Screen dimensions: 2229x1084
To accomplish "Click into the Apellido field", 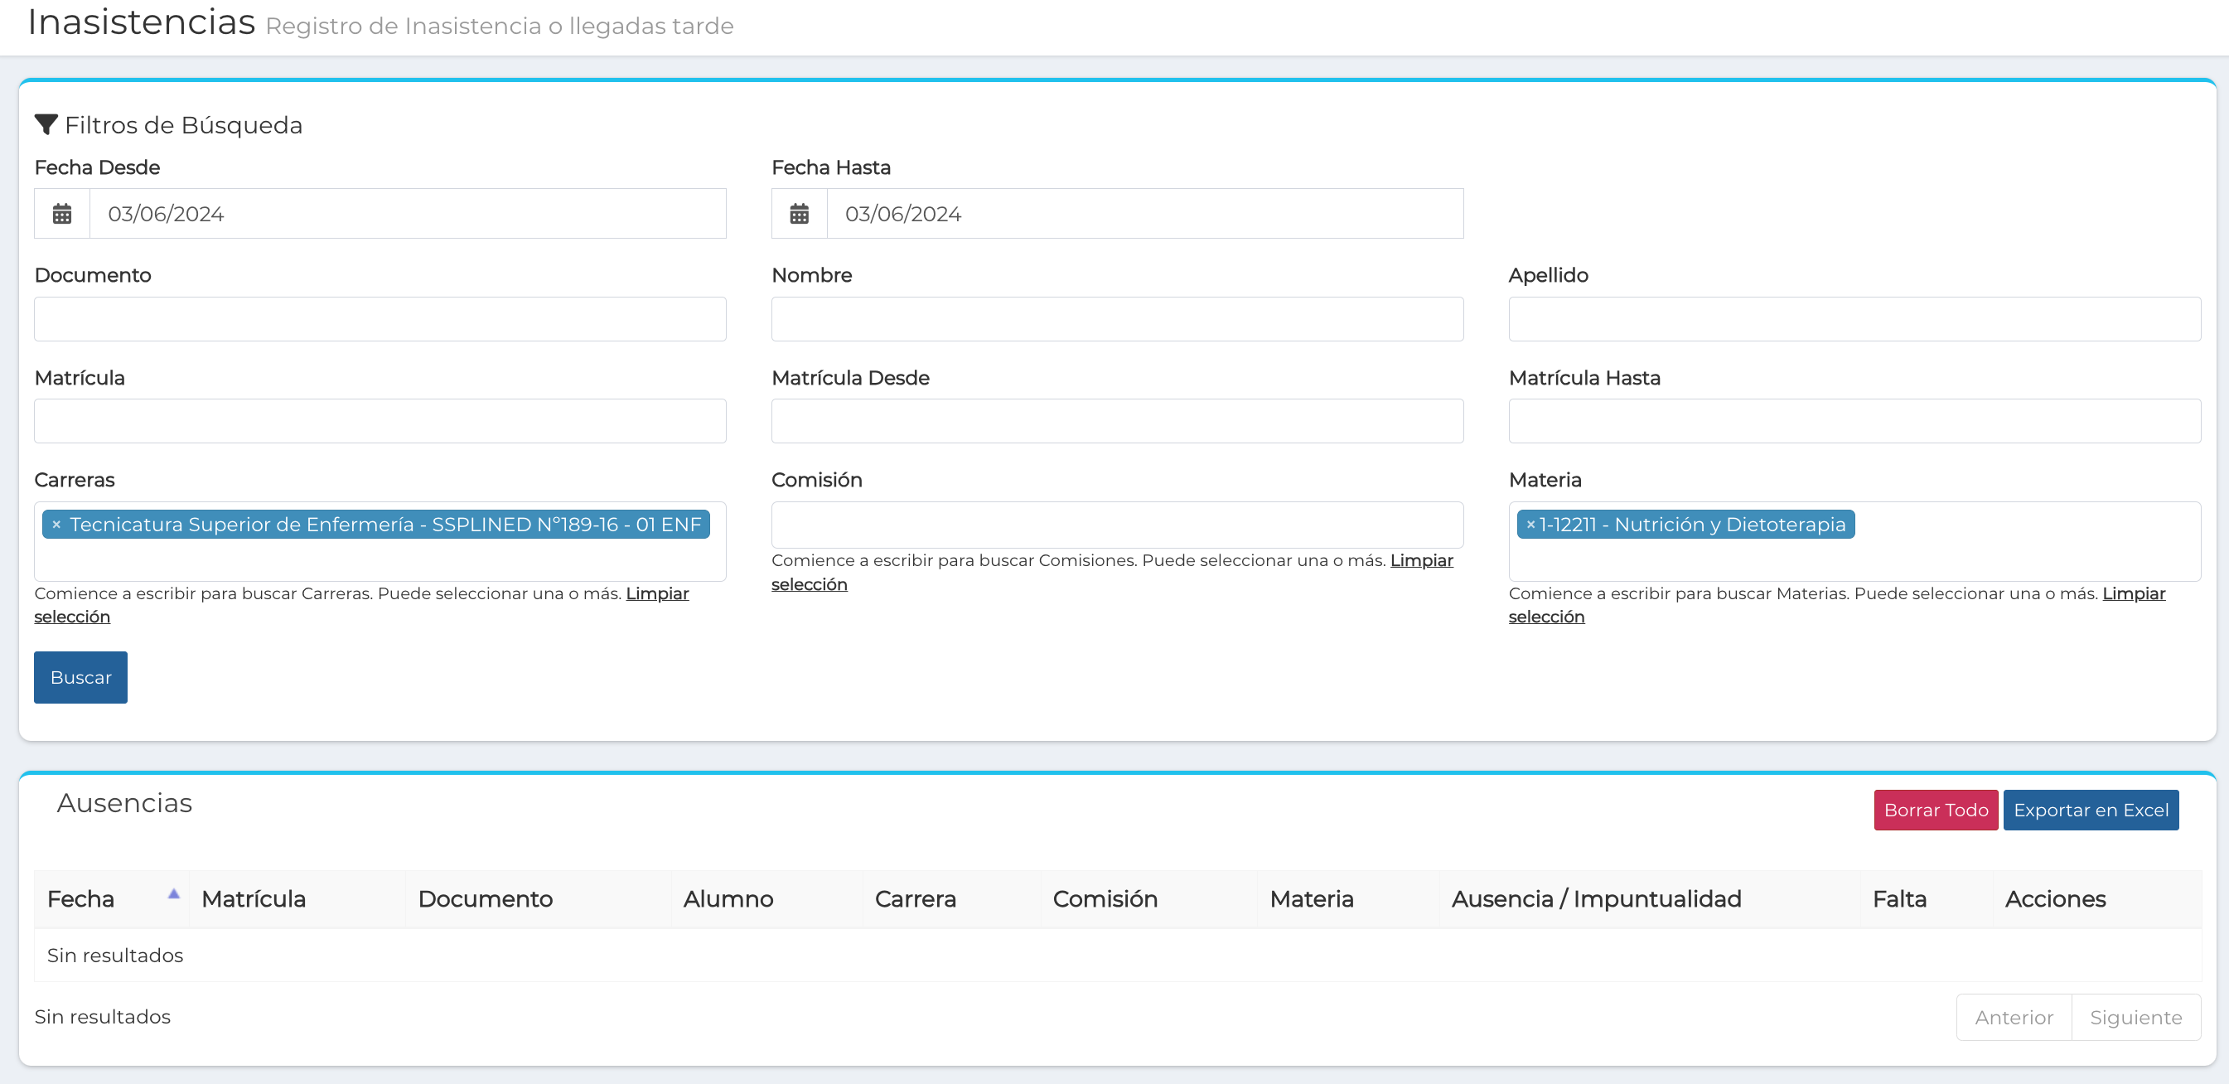I will pyautogui.click(x=1854, y=319).
